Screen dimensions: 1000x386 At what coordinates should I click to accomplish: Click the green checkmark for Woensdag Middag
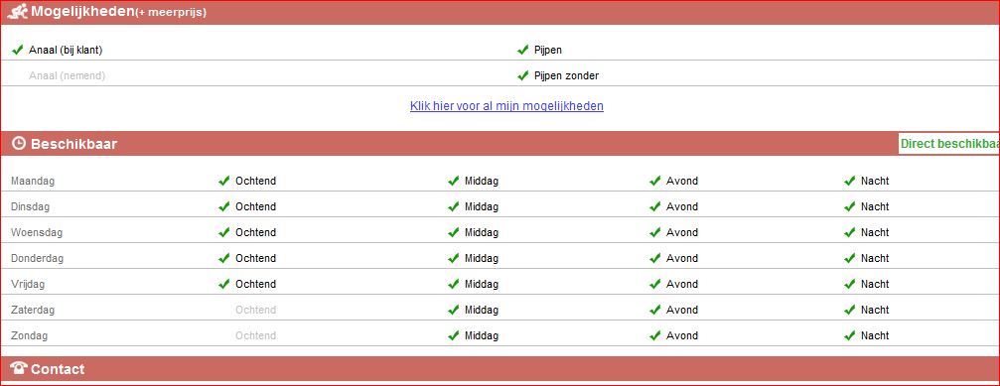click(454, 232)
